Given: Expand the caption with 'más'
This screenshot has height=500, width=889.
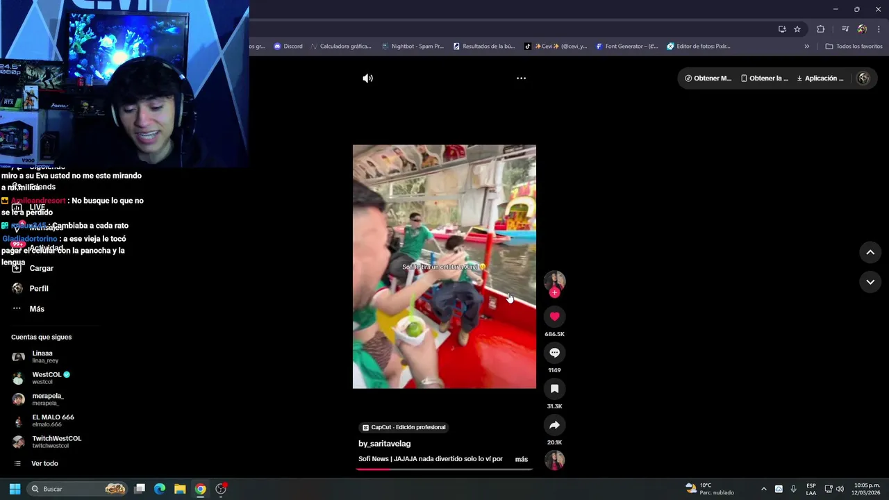Looking at the screenshot, I should click(522, 459).
